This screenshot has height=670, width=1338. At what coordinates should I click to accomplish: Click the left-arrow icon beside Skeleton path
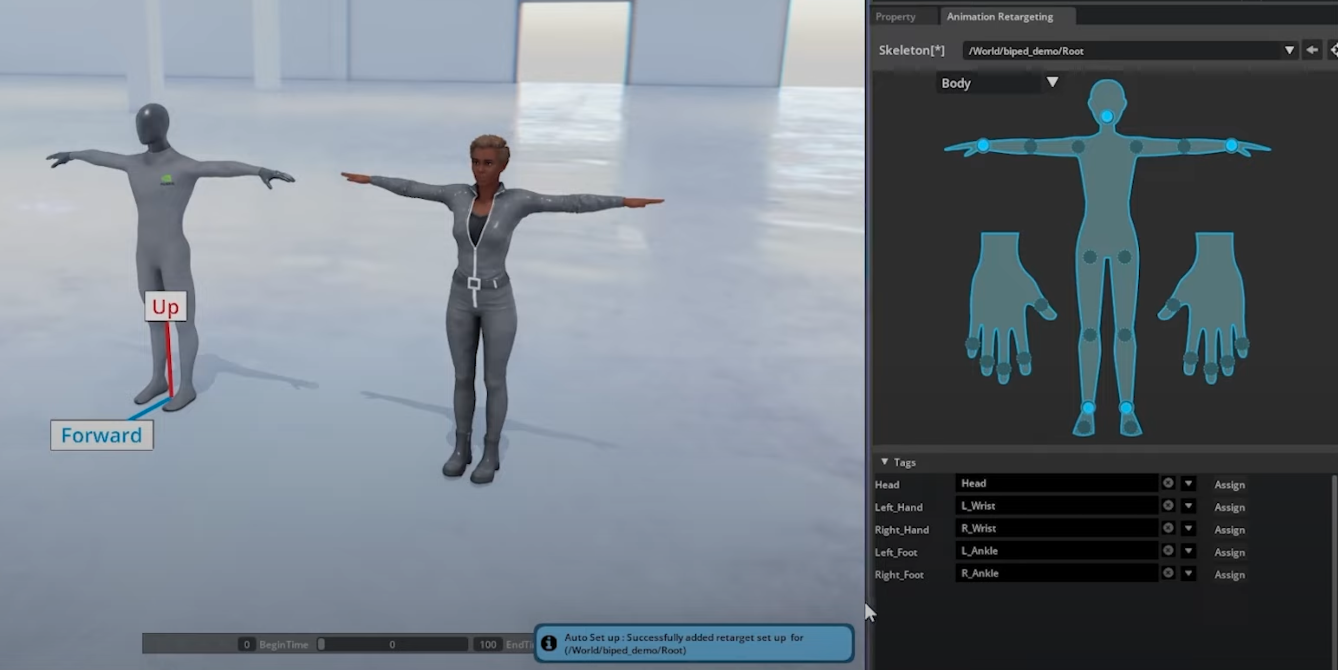click(x=1312, y=50)
